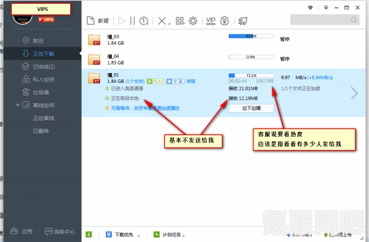This screenshot has width=369, height=242.
Task: Open the 计划任务 dropdown
Action: [169, 235]
